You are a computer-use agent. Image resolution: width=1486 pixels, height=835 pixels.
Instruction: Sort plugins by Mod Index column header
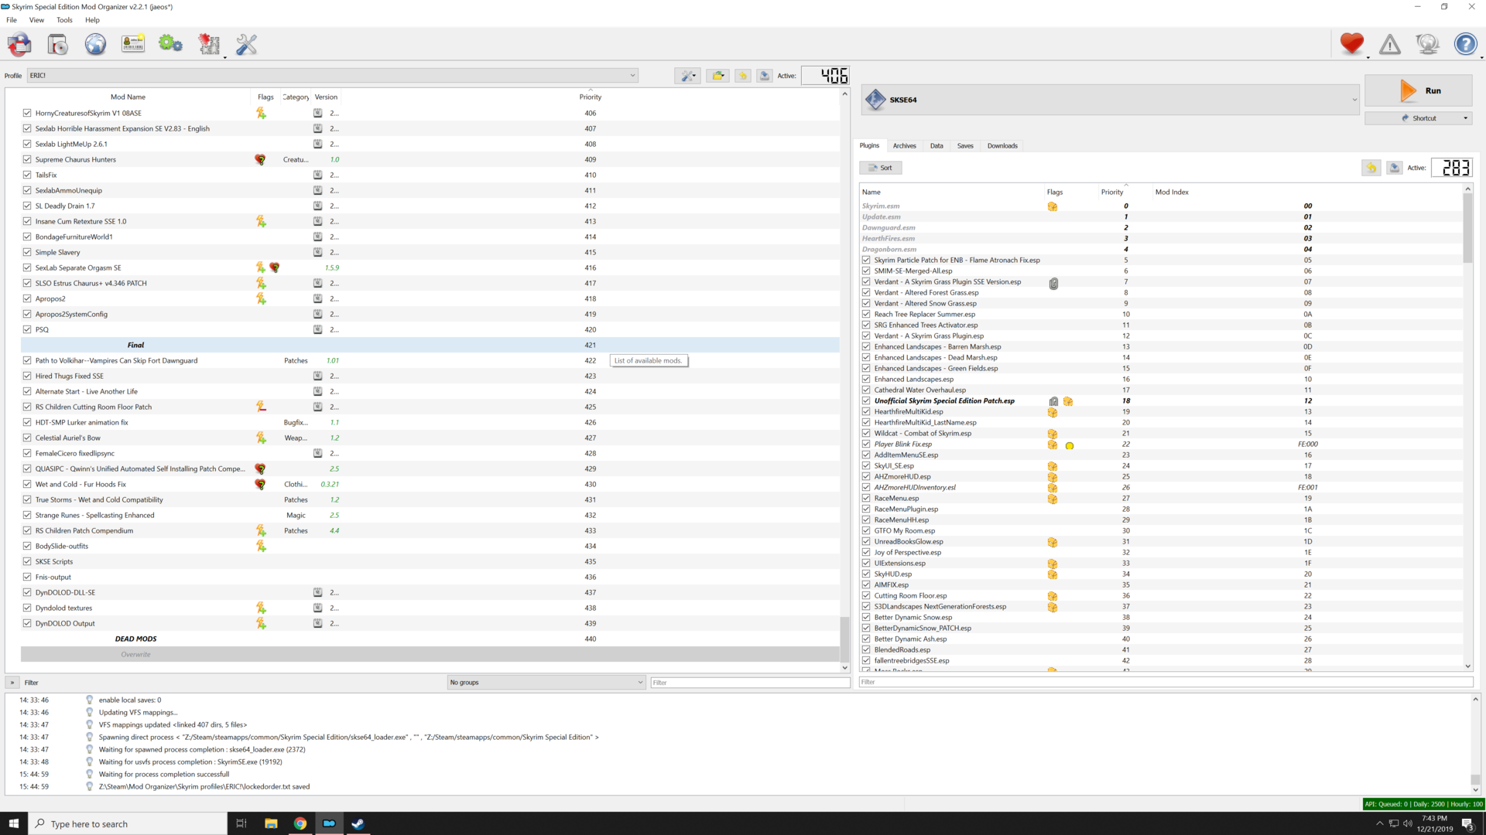click(x=1172, y=192)
